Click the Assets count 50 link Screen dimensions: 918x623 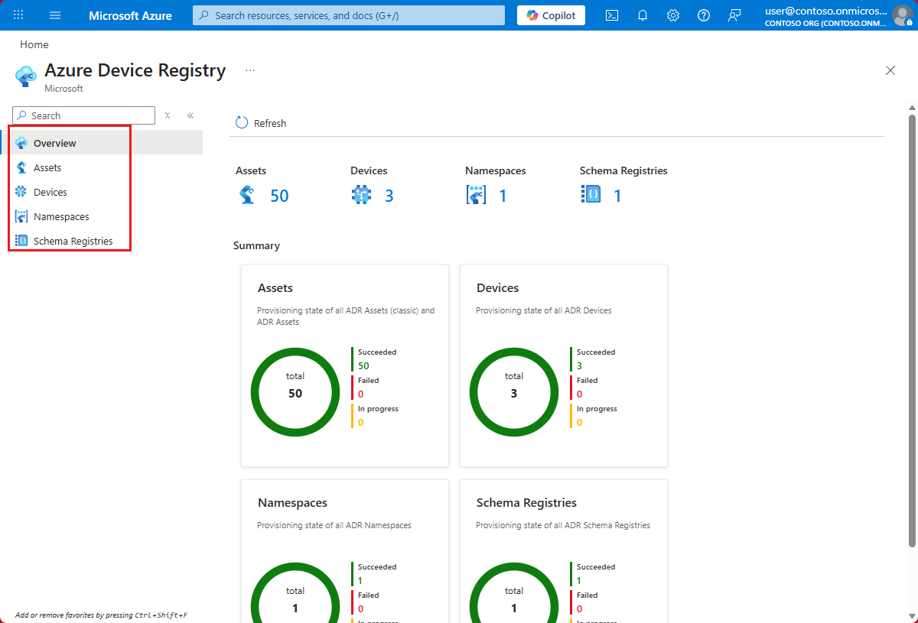(x=279, y=196)
